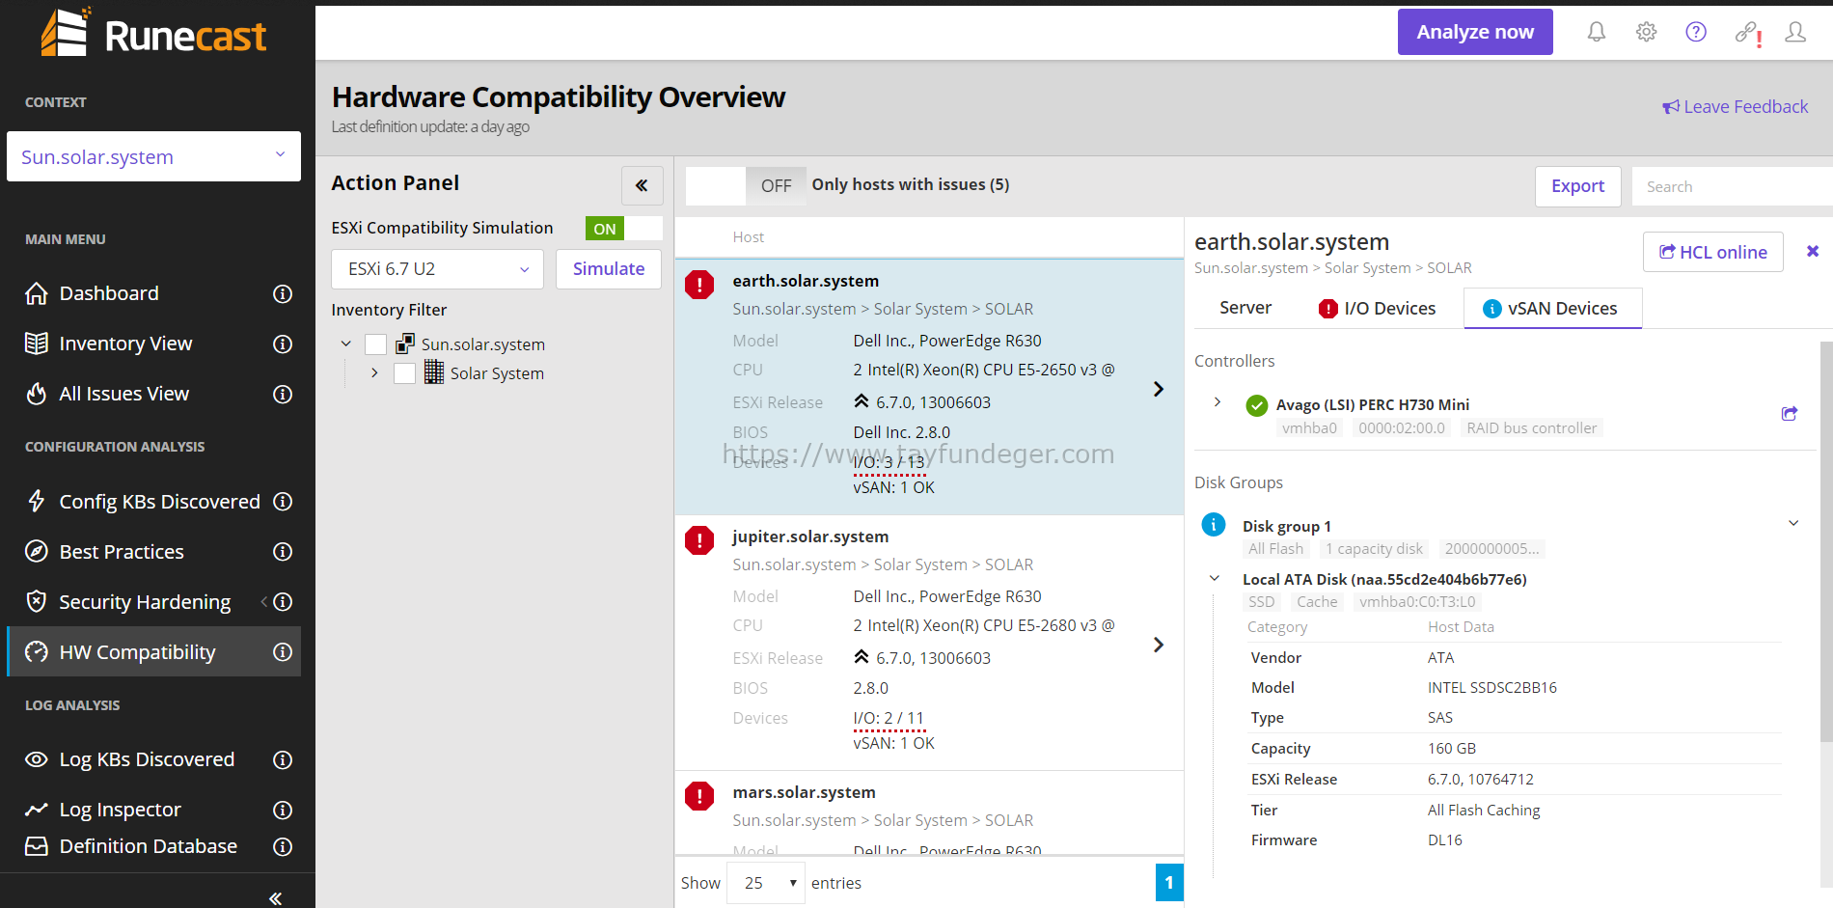
Task: Expand Security Hardening submenu arrow
Action: click(x=263, y=601)
